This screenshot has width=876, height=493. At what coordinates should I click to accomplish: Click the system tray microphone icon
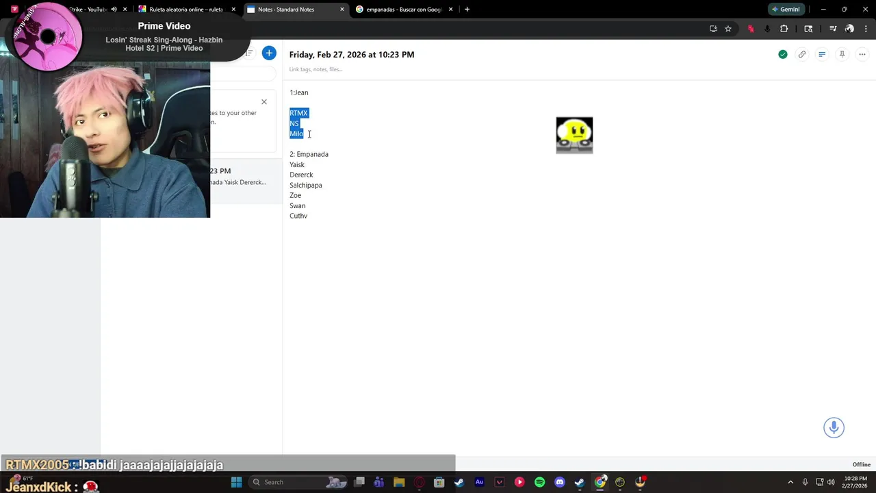click(806, 482)
